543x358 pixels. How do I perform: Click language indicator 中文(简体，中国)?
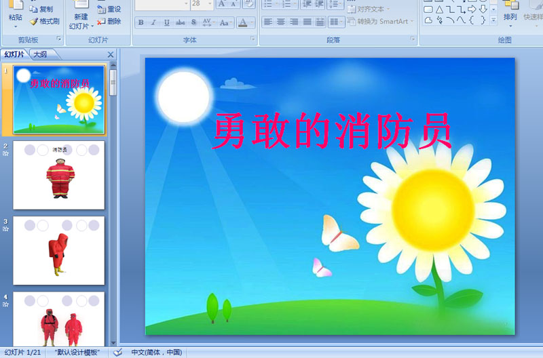(x=157, y=352)
